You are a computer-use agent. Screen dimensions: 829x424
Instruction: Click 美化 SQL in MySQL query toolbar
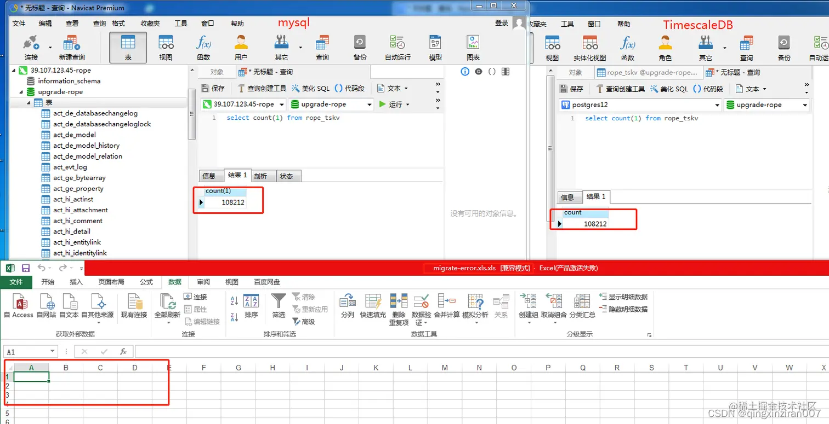coord(311,88)
